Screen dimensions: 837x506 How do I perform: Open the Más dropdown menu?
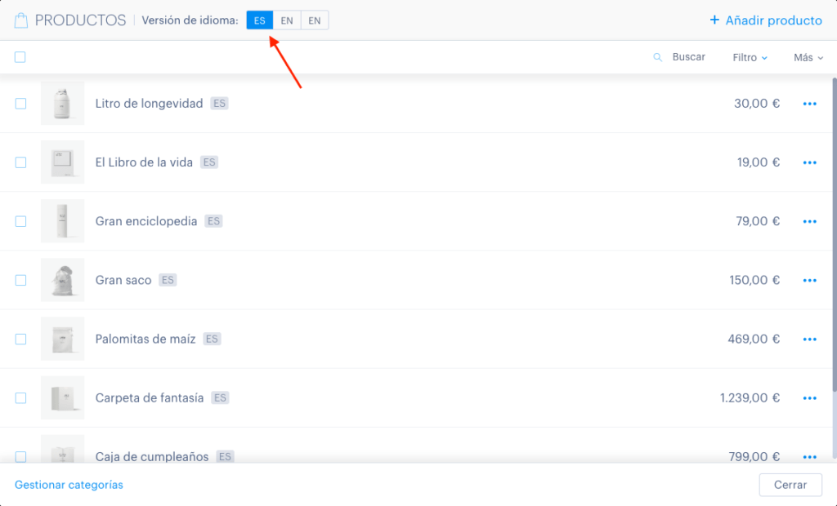[x=808, y=58]
